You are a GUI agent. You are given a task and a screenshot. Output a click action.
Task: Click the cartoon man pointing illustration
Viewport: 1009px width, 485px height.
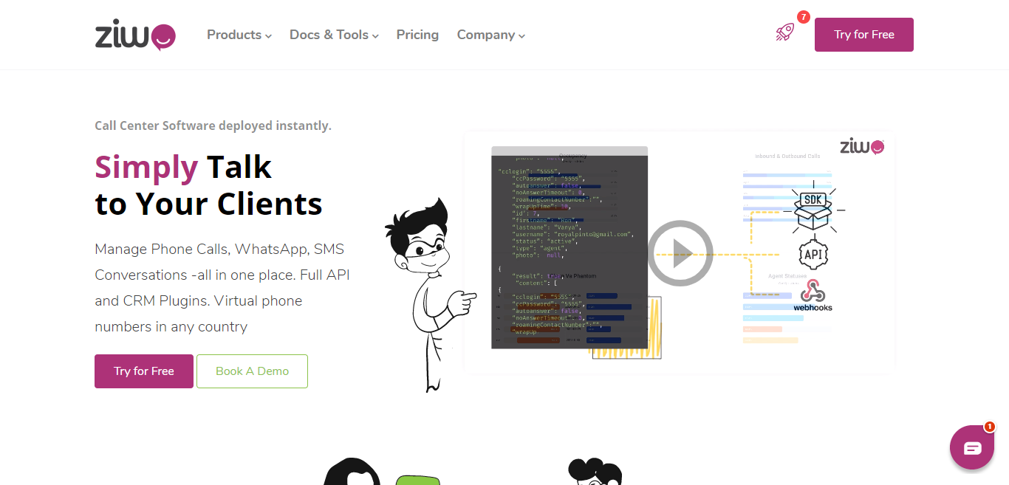[430, 295]
